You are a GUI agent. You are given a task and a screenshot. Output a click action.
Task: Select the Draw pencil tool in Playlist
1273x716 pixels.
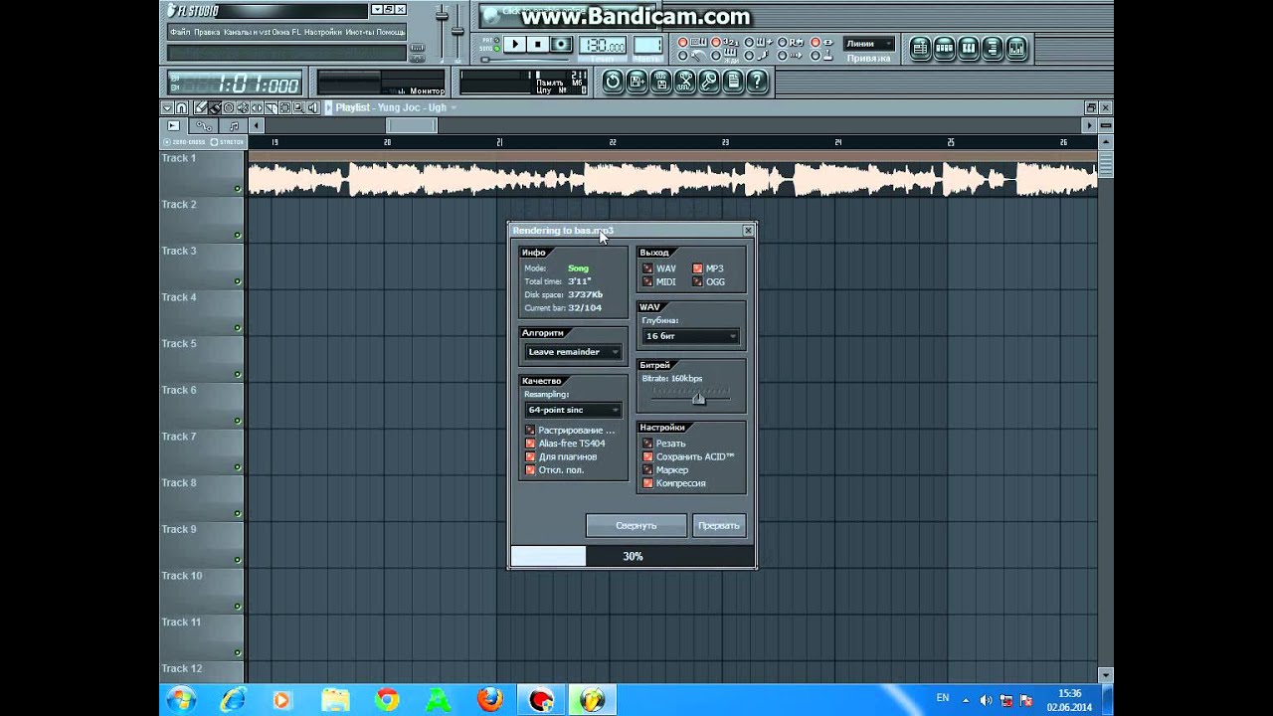click(x=200, y=107)
